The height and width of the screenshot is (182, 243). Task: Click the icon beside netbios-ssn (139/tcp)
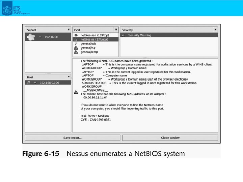[x=76, y=35]
